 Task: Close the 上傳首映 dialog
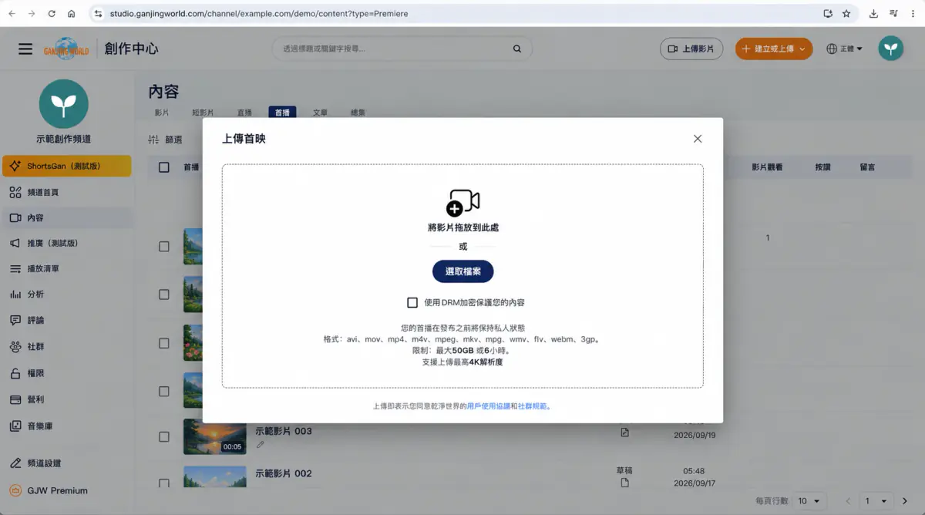[698, 139]
